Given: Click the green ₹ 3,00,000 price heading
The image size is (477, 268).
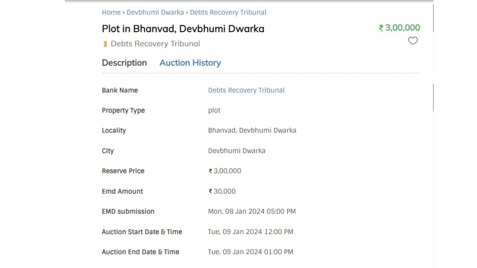Looking at the screenshot, I should (399, 28).
